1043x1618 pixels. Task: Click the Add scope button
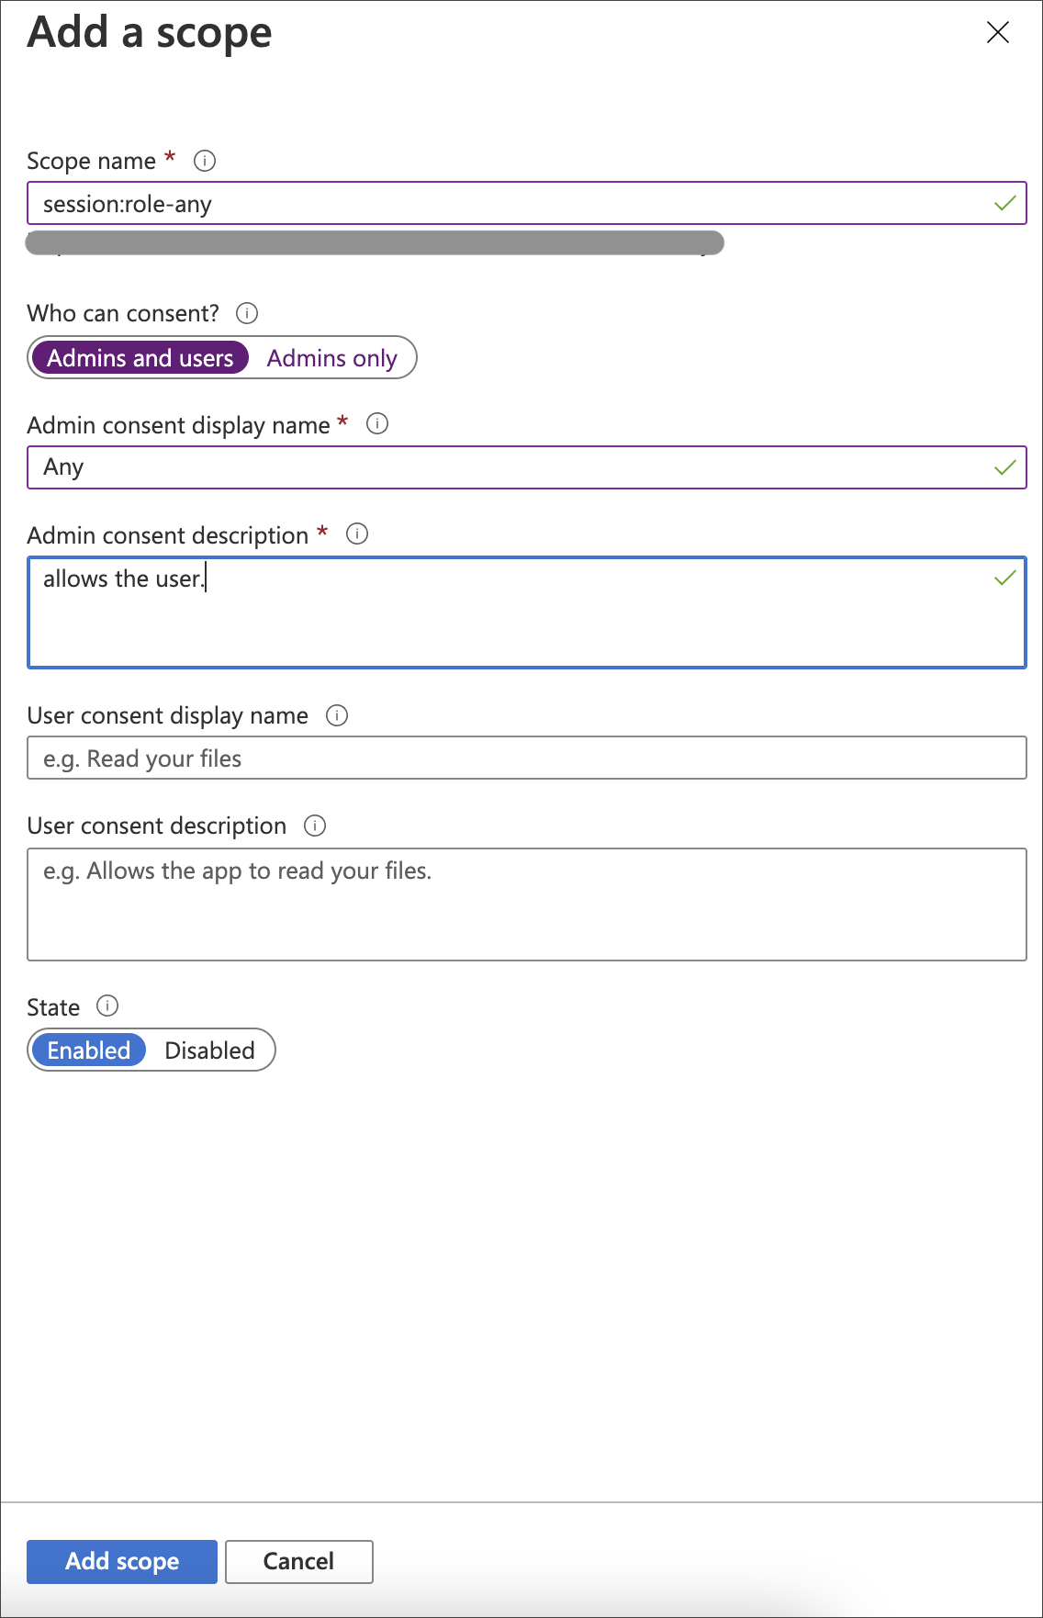(x=121, y=1561)
